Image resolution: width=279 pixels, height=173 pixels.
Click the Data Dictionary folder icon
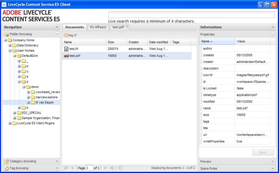coord(14,45)
